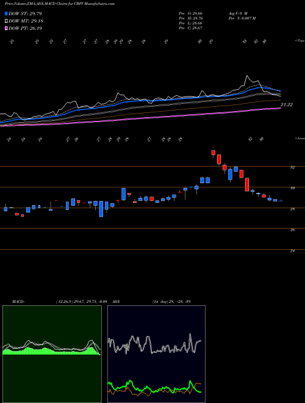
Task: Click the 'ADX' panel heading
Action: [116, 302]
